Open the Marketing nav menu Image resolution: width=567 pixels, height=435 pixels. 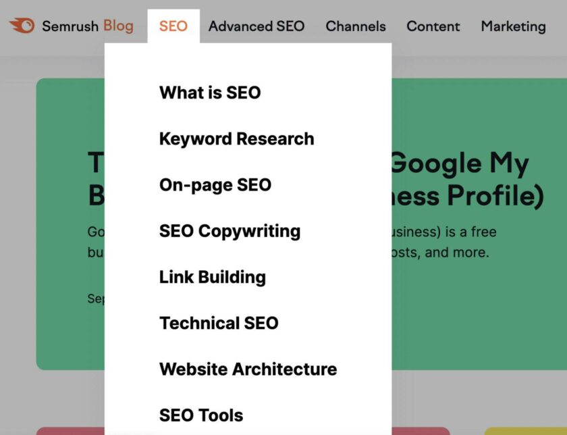pyautogui.click(x=513, y=26)
